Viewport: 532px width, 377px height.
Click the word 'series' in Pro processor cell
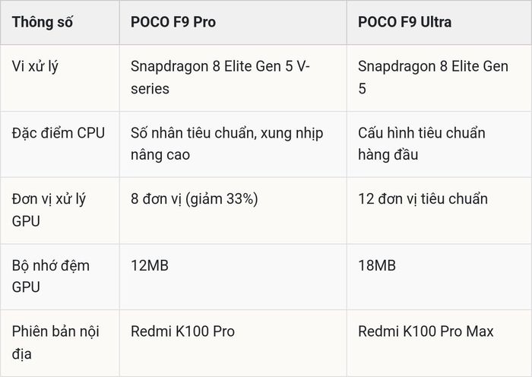[150, 89]
